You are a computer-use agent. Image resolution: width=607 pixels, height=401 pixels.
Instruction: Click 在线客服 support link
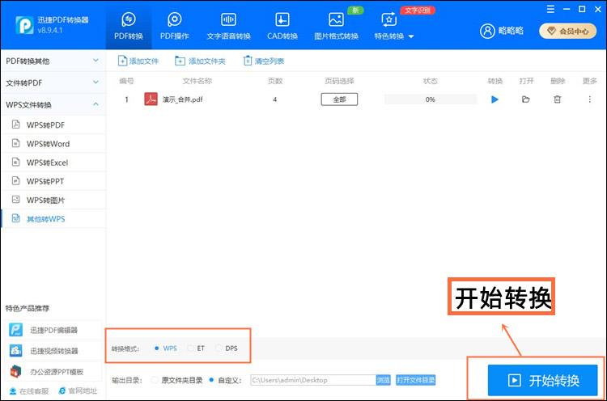(29, 391)
